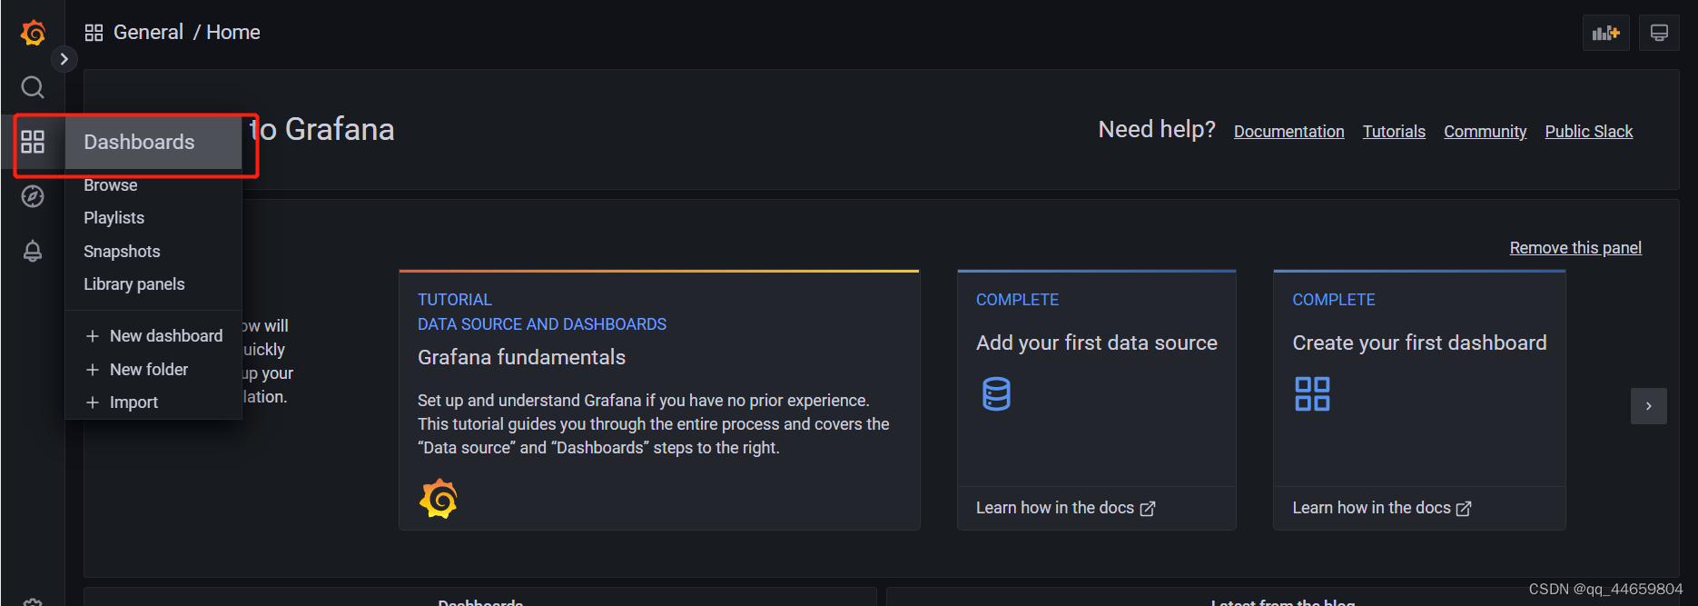Click the database icon in data source card

(x=996, y=394)
